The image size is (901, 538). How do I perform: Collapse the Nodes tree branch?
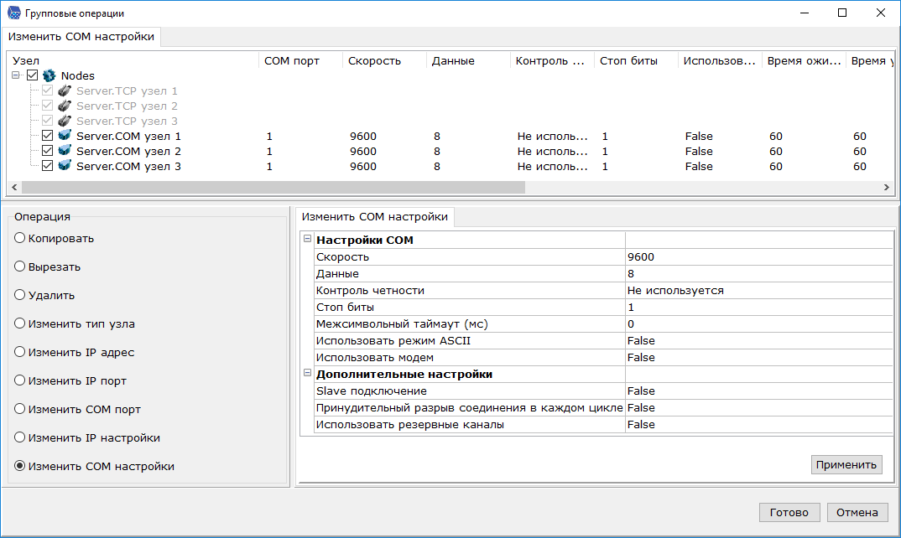(x=17, y=75)
